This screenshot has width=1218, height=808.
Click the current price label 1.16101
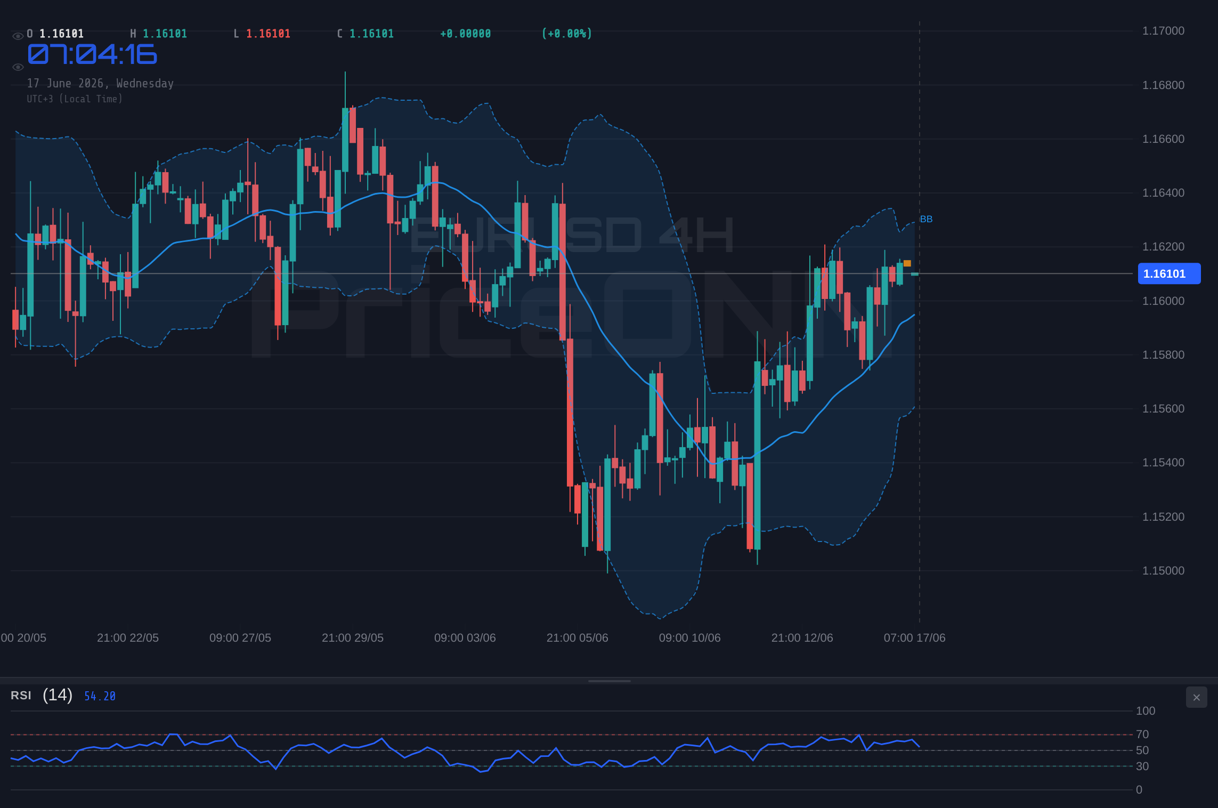pos(1169,274)
